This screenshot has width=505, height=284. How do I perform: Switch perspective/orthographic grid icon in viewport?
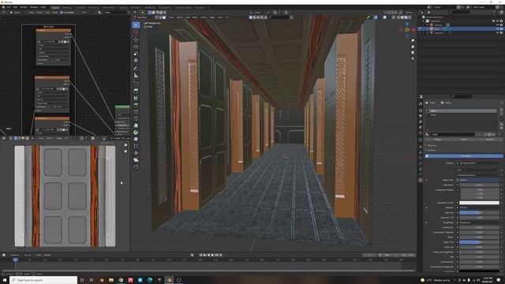413,58
